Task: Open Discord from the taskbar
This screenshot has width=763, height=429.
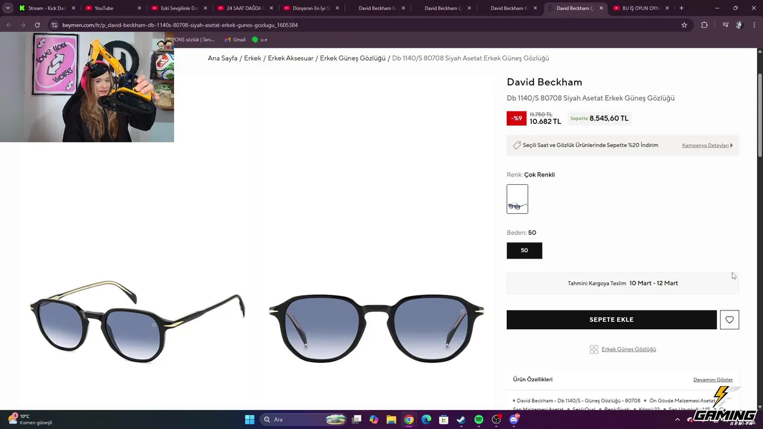Action: click(514, 419)
